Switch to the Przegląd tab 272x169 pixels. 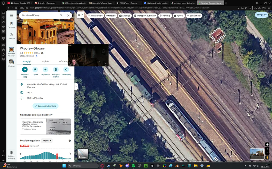tap(27, 61)
